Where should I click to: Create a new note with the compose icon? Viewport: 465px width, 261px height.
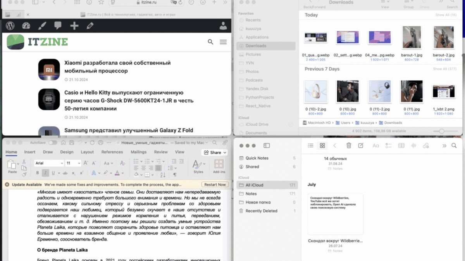[361, 145]
